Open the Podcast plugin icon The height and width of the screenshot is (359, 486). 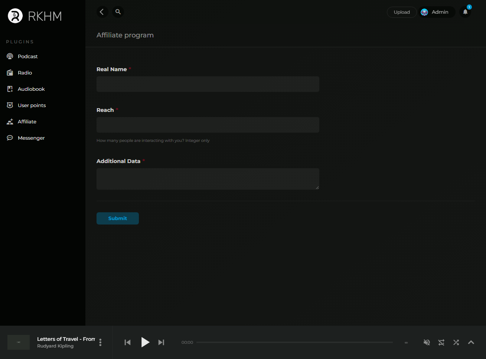point(10,56)
